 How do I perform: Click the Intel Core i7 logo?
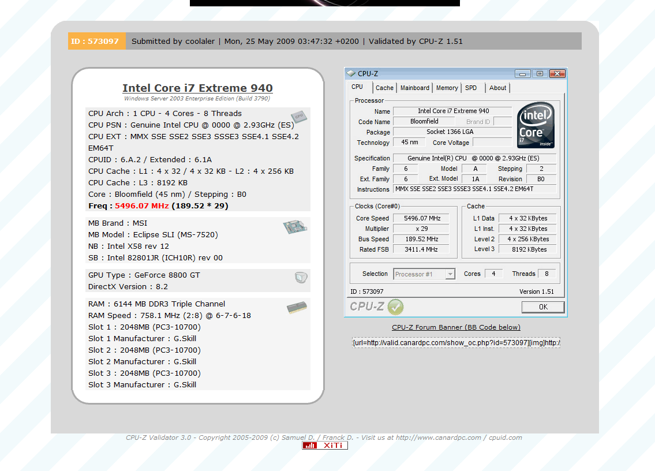[x=536, y=125]
